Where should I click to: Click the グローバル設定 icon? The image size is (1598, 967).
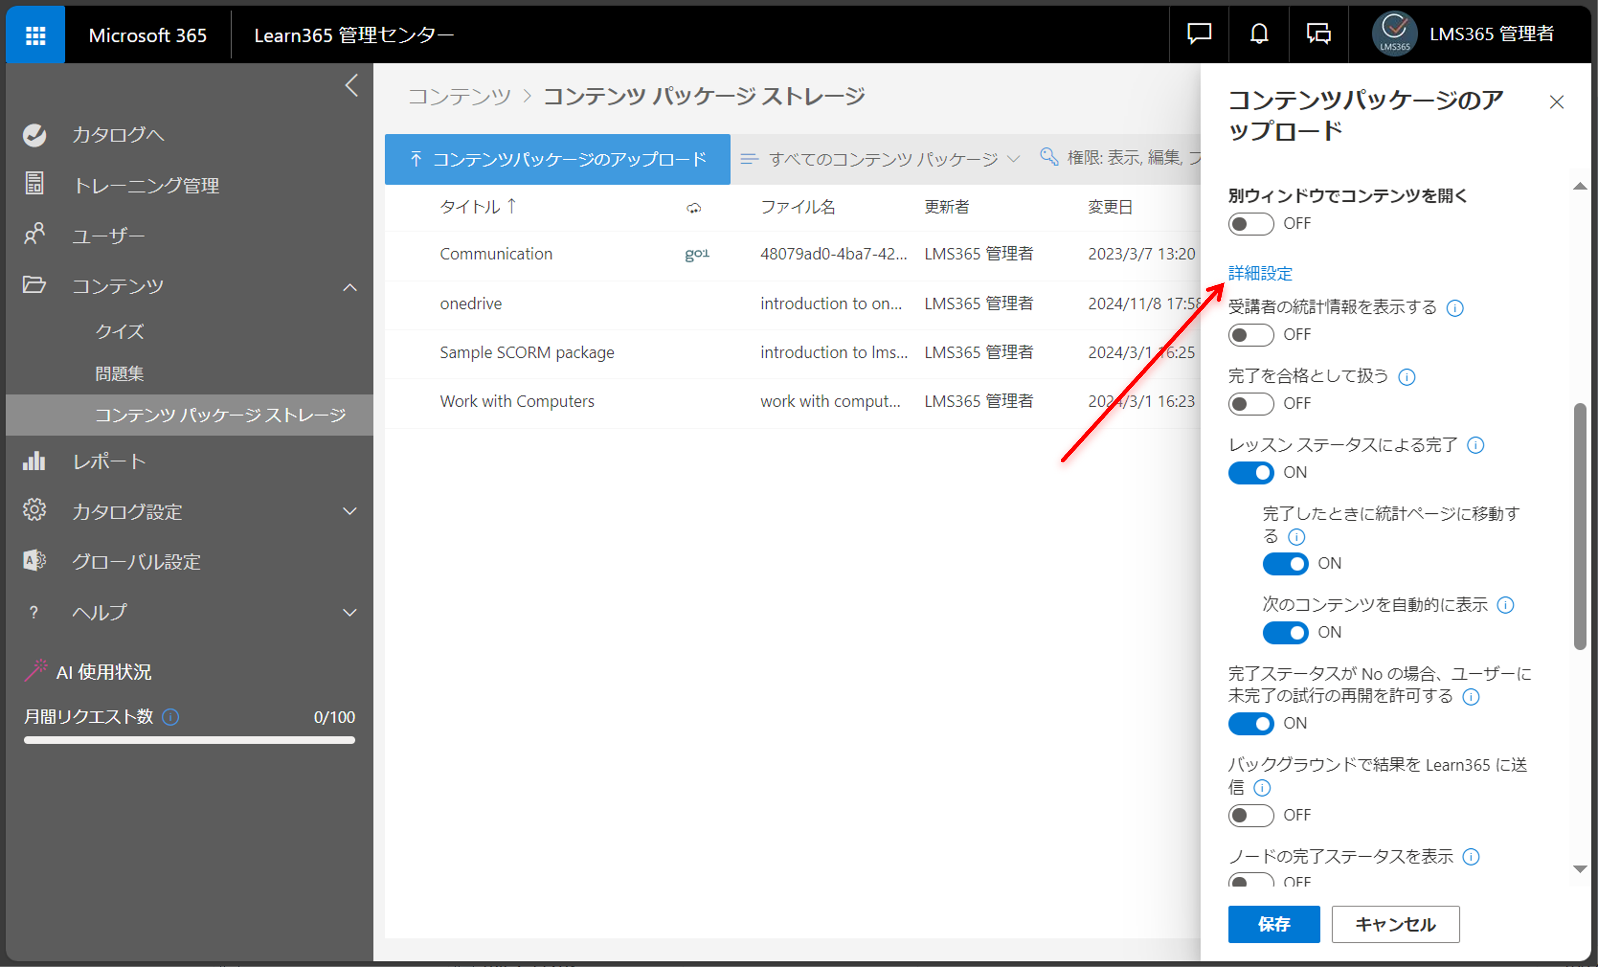(34, 560)
